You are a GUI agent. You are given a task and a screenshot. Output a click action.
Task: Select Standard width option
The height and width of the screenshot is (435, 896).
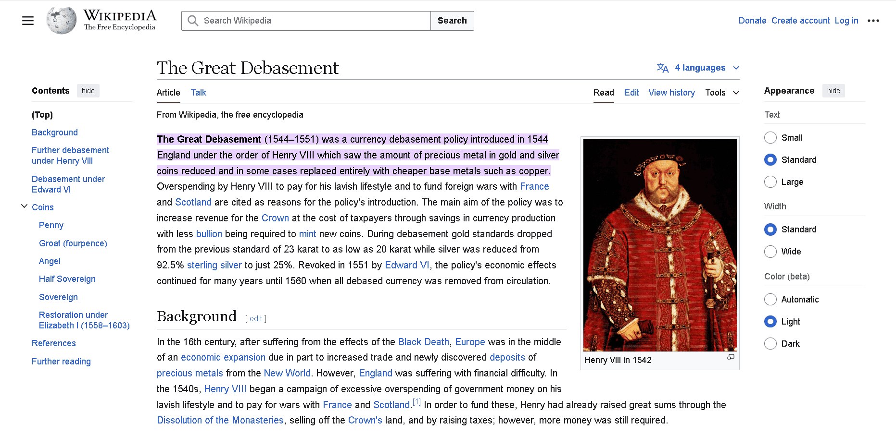point(770,230)
